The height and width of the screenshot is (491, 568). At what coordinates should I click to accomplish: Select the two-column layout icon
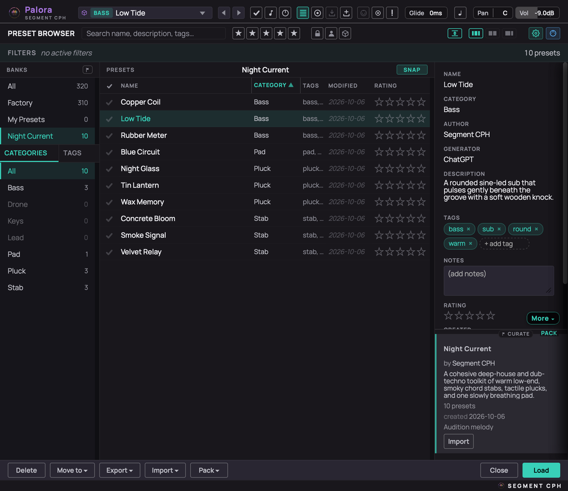[493, 33]
